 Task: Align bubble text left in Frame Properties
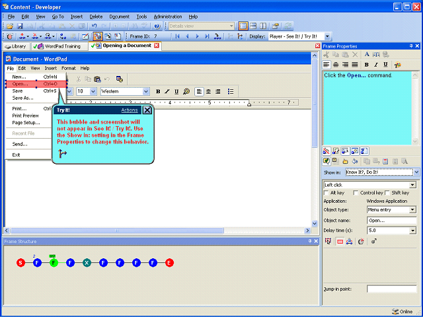tap(327, 65)
